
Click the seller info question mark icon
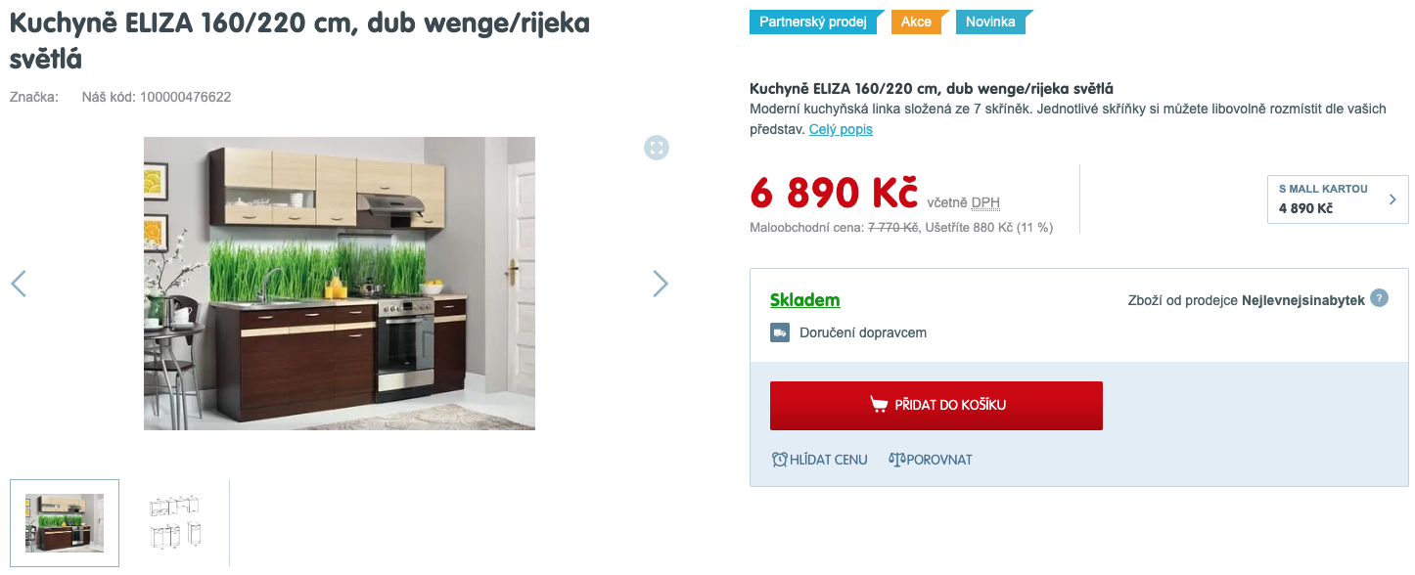[1379, 298]
